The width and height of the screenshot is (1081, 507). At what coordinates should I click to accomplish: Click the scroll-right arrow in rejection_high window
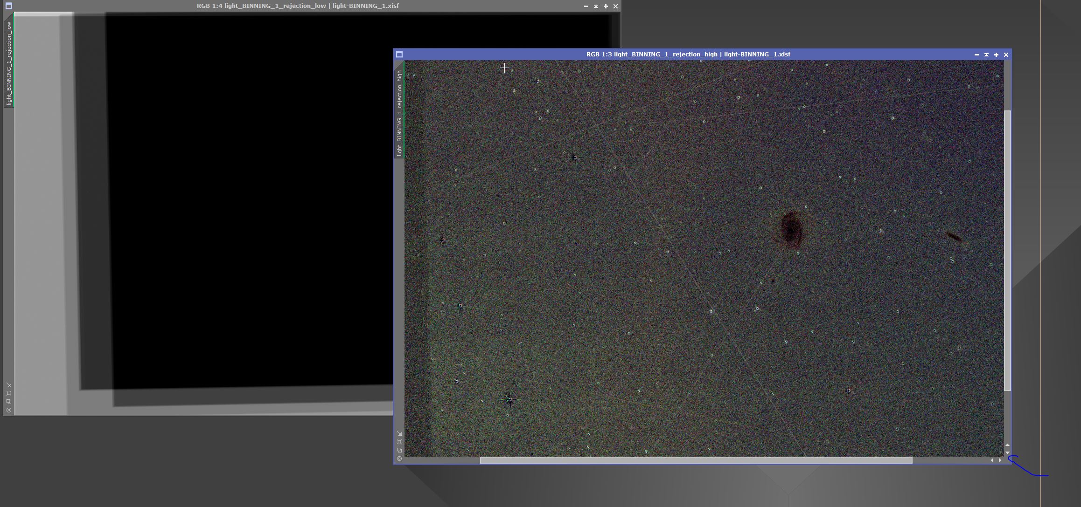(1000, 460)
